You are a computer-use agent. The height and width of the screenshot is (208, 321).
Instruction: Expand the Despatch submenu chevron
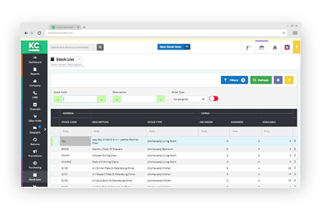pyautogui.click(x=45, y=129)
